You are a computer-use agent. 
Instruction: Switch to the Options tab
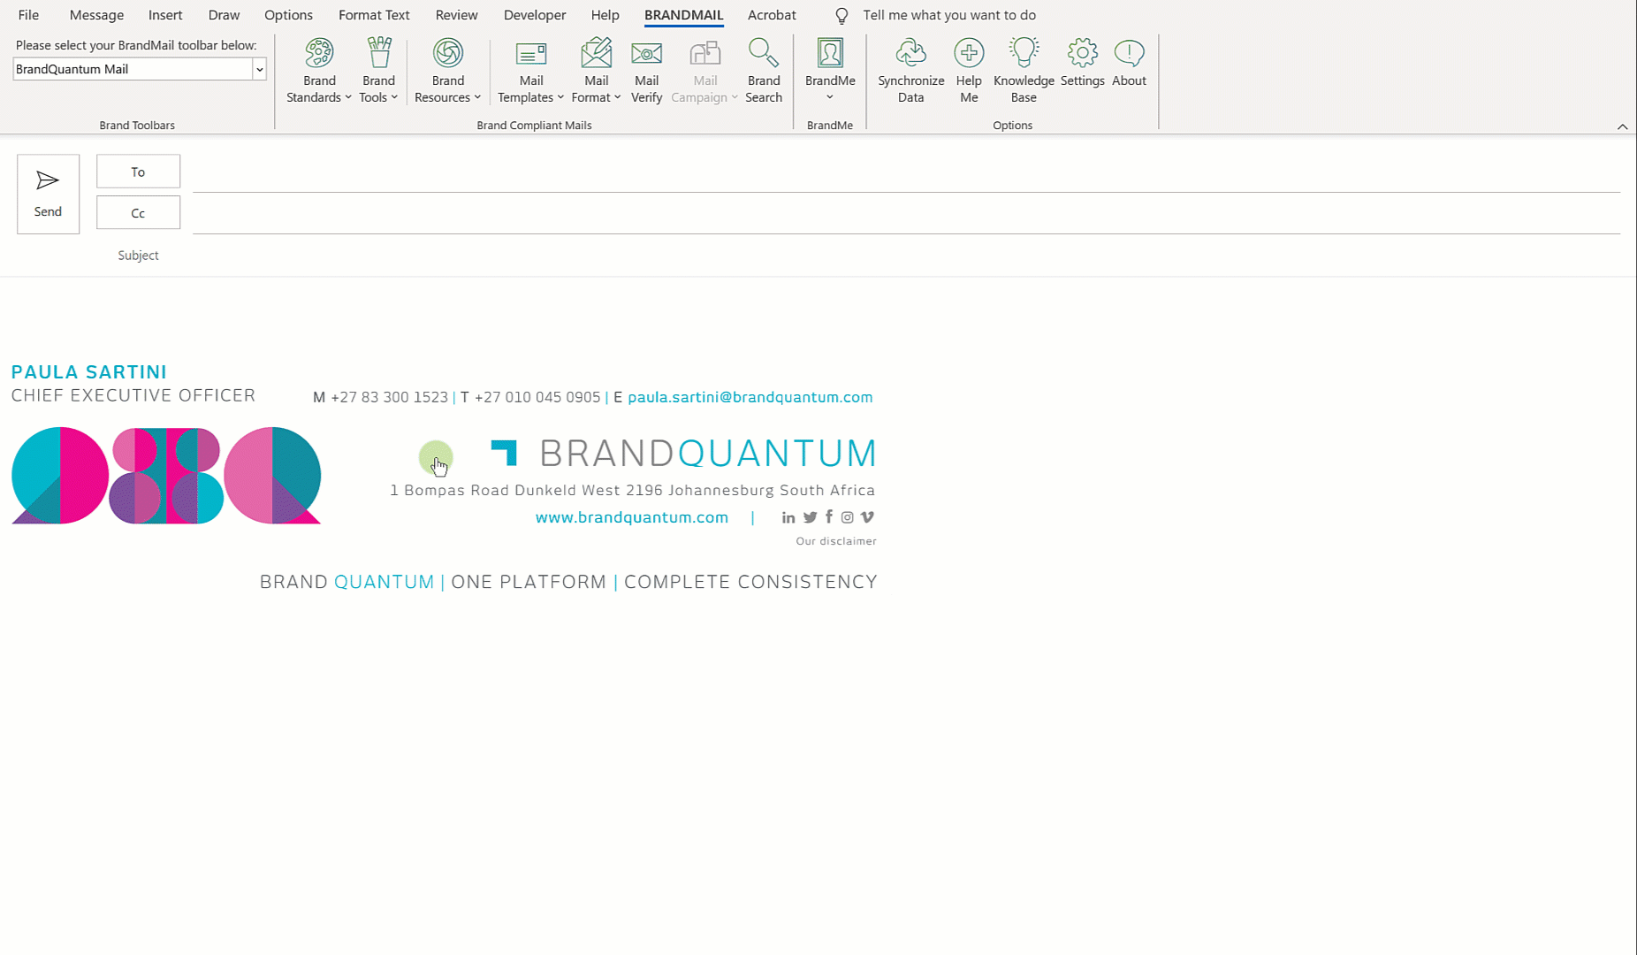(x=288, y=15)
